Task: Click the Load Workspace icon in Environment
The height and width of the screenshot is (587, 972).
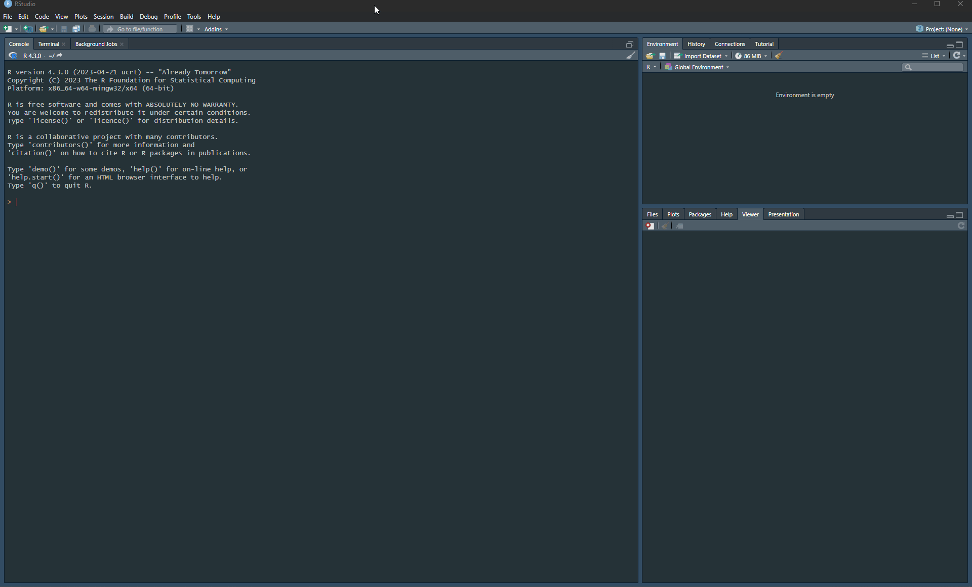Action: coord(650,56)
